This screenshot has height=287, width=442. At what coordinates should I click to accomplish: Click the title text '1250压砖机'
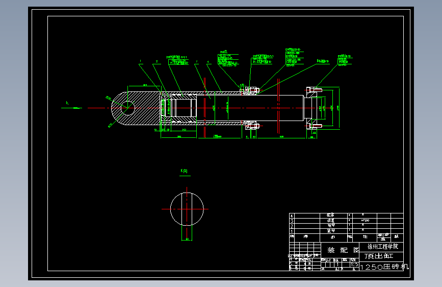click(384, 267)
